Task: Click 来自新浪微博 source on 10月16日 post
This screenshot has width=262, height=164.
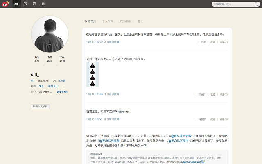Action: (112, 119)
